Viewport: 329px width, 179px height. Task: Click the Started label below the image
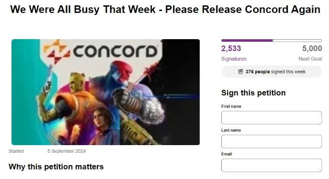(16, 151)
